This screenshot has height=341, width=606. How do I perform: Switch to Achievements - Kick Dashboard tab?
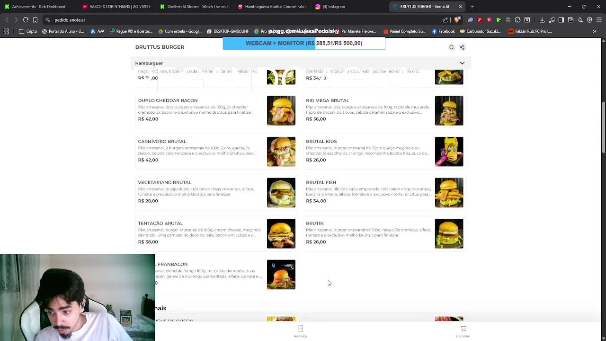click(x=38, y=7)
